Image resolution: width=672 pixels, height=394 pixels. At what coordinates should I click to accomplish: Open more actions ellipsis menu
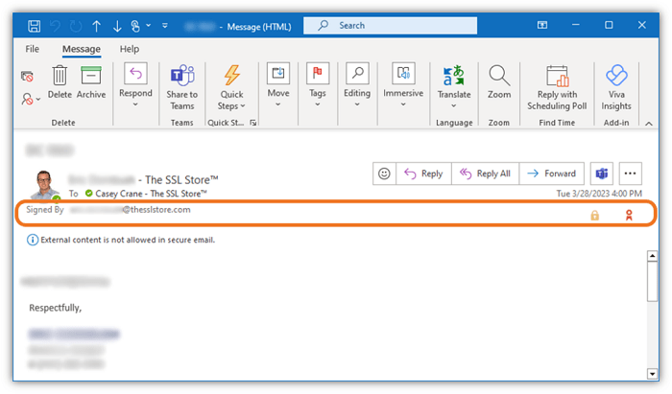630,174
